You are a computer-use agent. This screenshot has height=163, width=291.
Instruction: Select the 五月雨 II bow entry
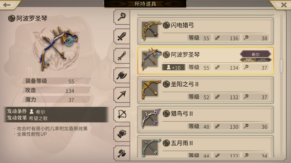click(205, 147)
